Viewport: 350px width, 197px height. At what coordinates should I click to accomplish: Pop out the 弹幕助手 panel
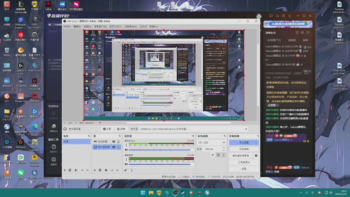point(308,32)
